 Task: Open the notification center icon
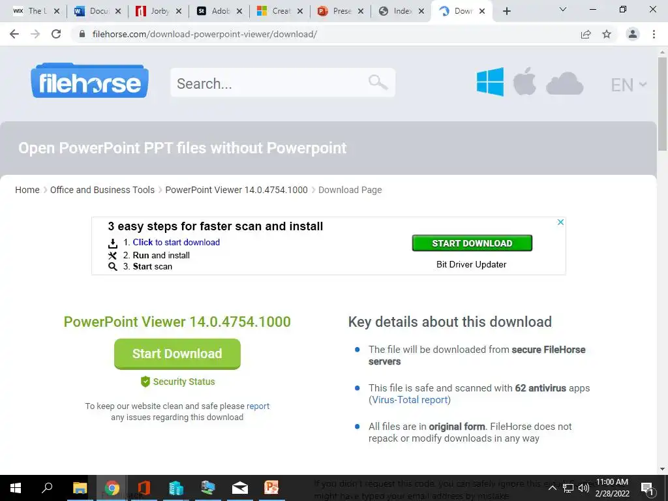pos(647,488)
